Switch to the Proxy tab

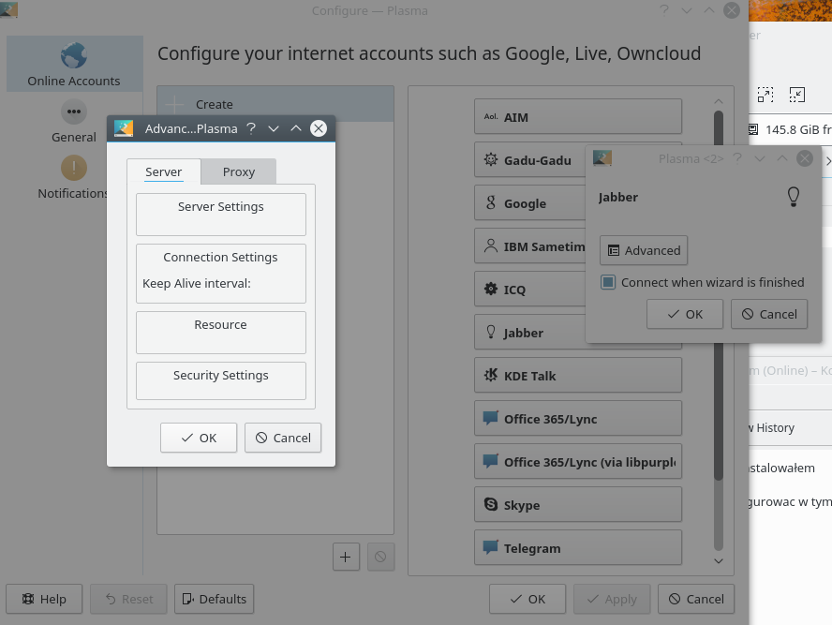point(239,171)
